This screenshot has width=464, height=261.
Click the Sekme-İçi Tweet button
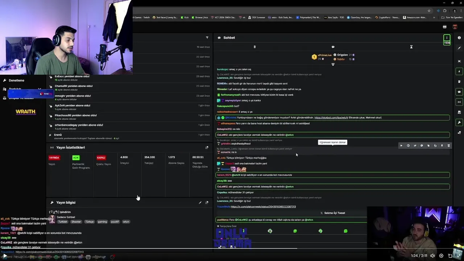(x=332, y=213)
